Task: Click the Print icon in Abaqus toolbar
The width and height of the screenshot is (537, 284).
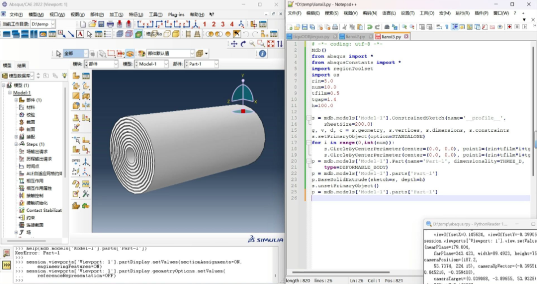Action: click(x=110, y=24)
